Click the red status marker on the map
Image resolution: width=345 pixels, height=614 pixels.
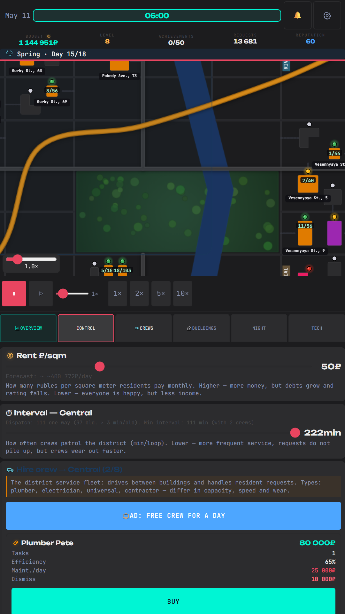coord(309,269)
